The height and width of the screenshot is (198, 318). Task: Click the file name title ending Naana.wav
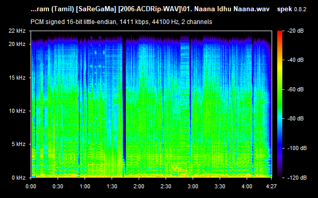click(x=150, y=9)
